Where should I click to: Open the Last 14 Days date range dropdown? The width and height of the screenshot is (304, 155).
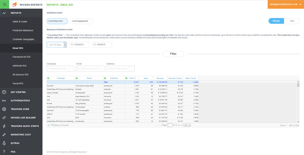[57, 45]
